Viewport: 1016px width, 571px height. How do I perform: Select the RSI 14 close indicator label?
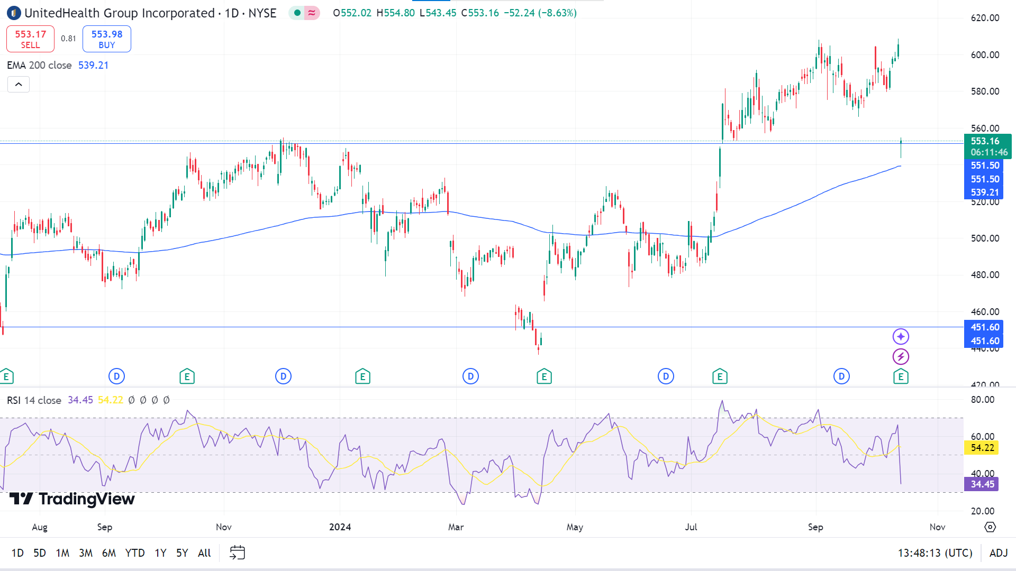point(34,400)
